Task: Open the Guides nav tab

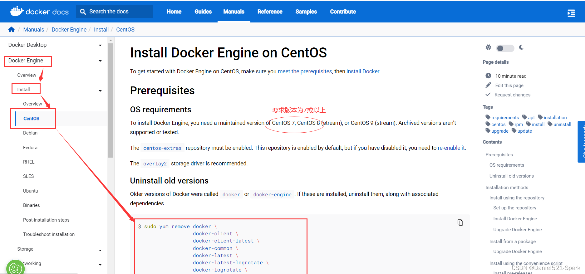Action: pos(203,12)
